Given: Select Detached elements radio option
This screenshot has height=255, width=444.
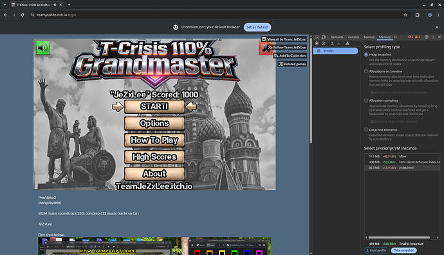Looking at the screenshot, I should tap(366, 130).
